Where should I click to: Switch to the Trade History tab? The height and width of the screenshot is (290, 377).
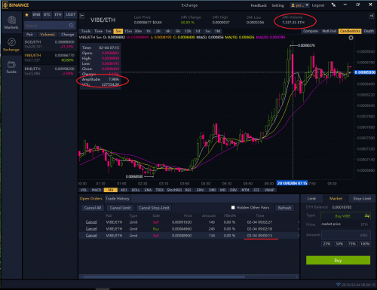click(118, 198)
